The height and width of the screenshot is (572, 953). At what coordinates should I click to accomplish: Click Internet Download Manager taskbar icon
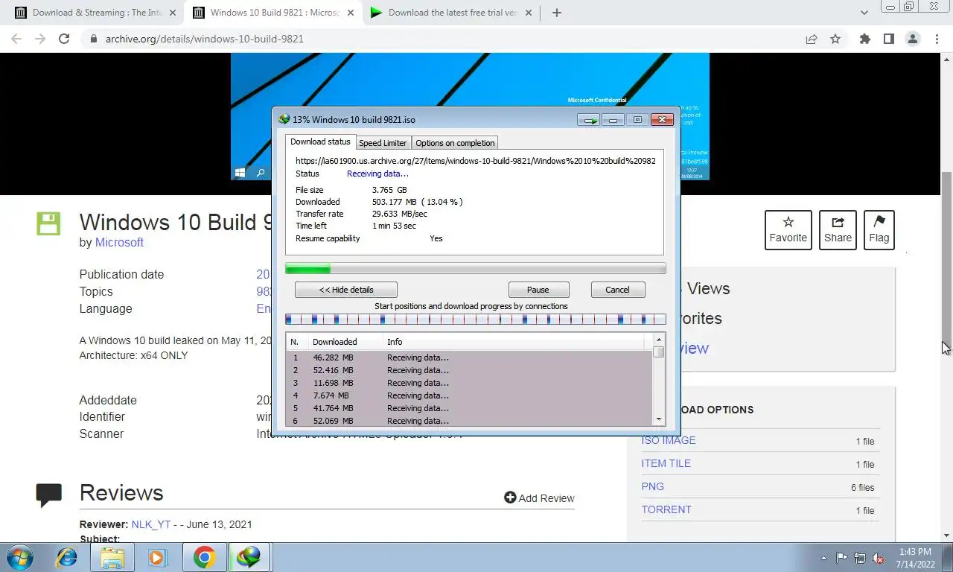point(249,557)
